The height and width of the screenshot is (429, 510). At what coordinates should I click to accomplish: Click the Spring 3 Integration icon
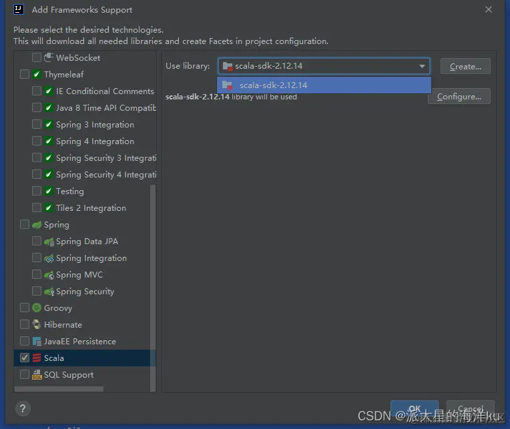pyautogui.click(x=49, y=125)
